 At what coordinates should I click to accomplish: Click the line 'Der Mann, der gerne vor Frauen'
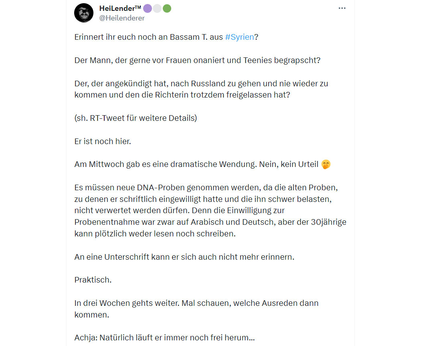tap(197, 60)
